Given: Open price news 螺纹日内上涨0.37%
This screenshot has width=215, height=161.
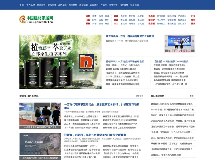Looking at the screenshot, I should pyautogui.click(x=172, y=104).
